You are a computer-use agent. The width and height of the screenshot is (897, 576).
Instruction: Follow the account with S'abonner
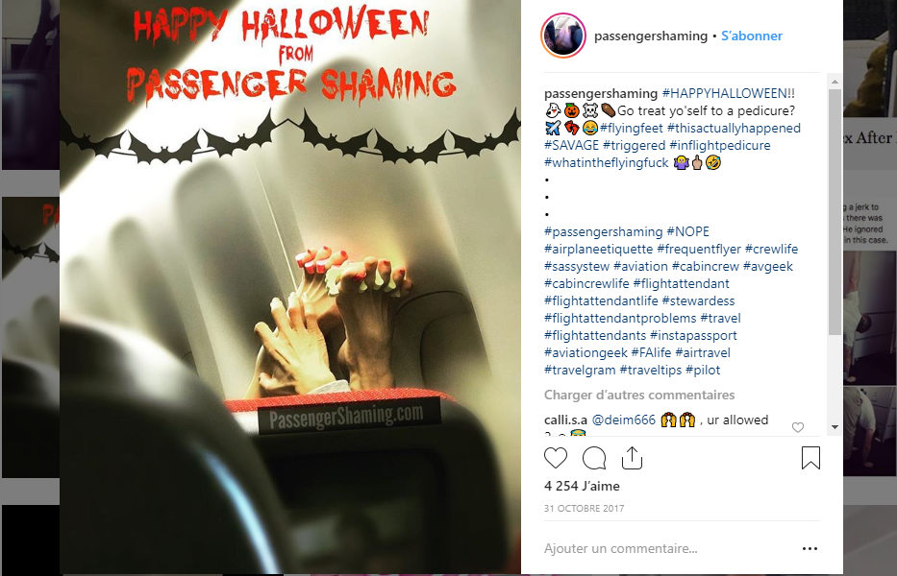(751, 36)
